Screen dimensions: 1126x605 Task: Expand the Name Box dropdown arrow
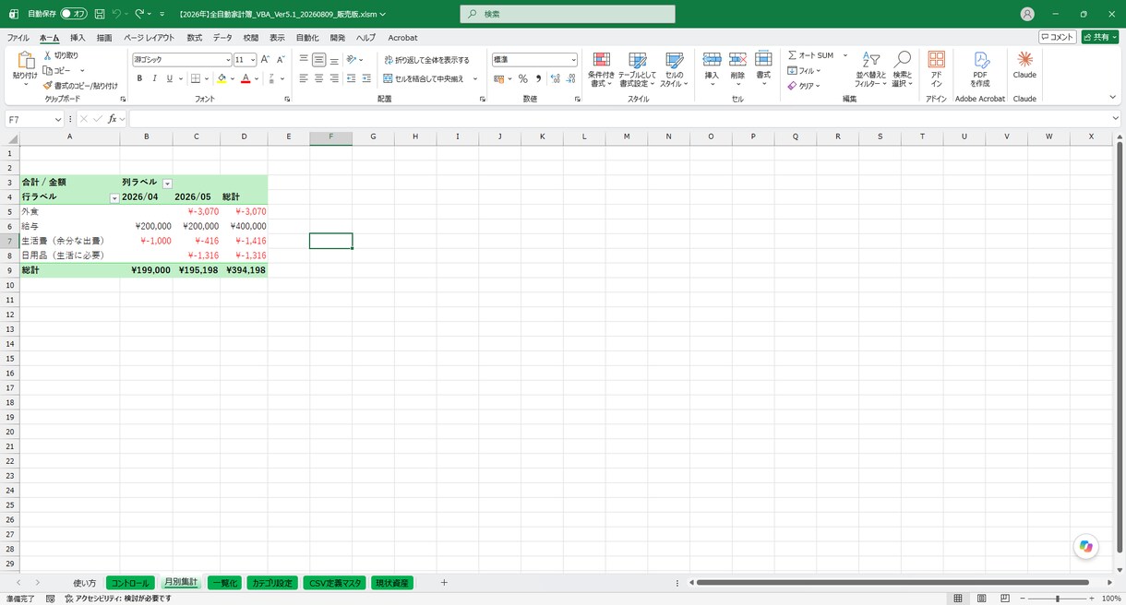pyautogui.click(x=58, y=119)
